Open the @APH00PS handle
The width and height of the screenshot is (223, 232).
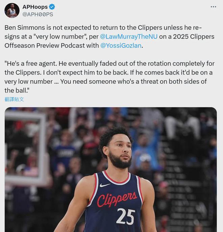[38, 14]
